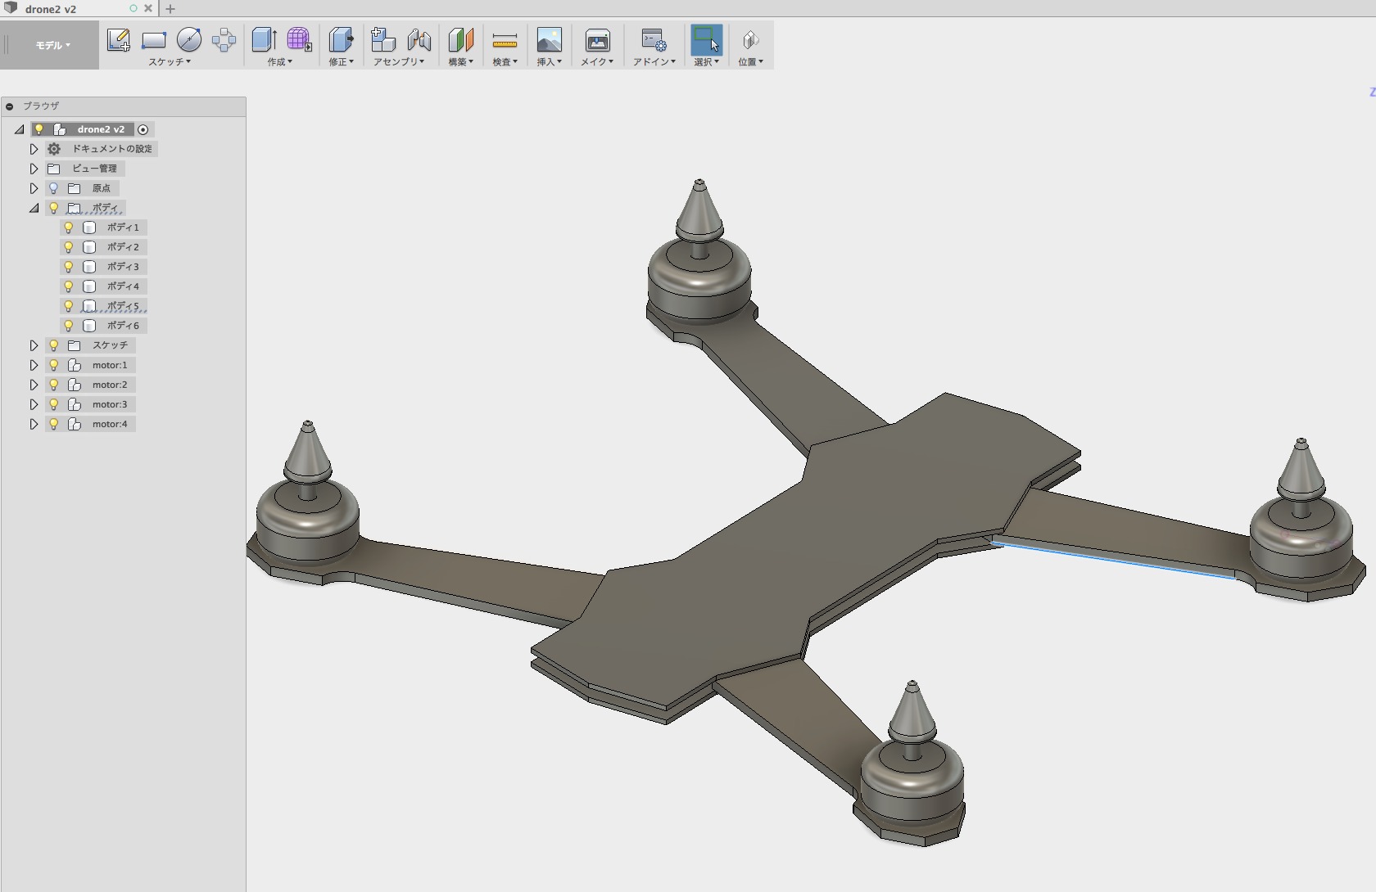
Task: Click the New Component assembly icon
Action: 382,40
